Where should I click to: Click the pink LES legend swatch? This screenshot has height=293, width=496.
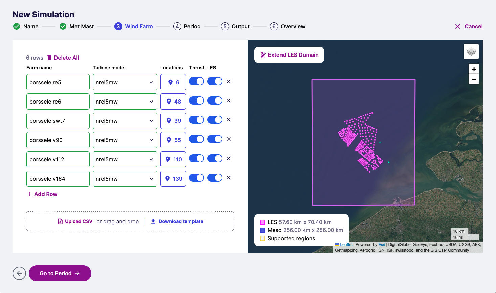(x=262, y=222)
